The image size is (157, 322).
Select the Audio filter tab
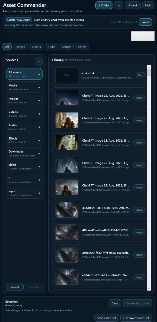click(52, 47)
